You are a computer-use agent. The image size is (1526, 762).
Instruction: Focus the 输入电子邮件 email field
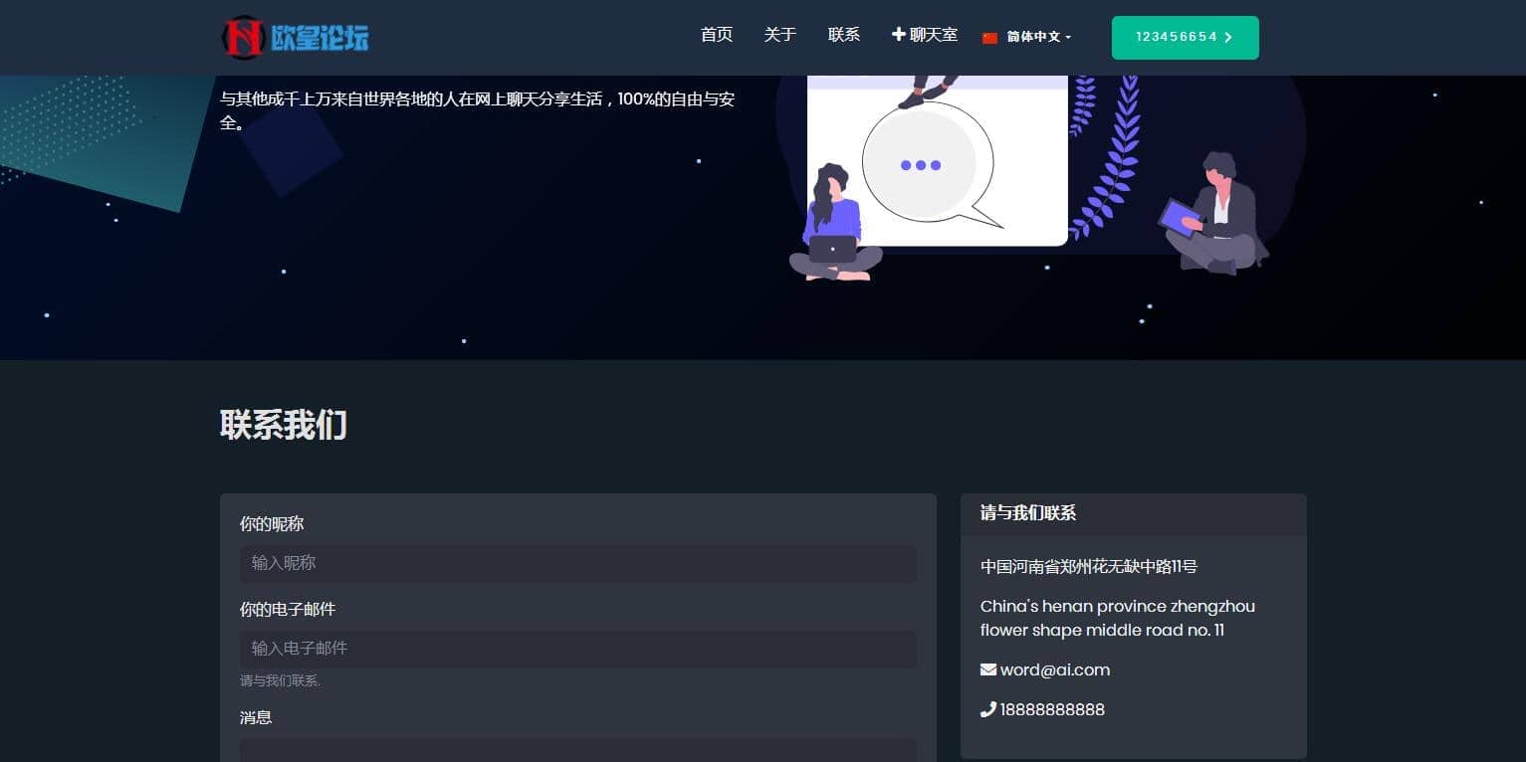[578, 649]
